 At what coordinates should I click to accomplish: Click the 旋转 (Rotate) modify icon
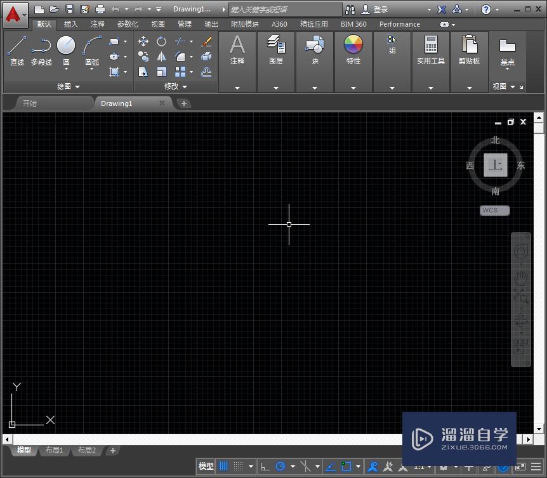(161, 41)
